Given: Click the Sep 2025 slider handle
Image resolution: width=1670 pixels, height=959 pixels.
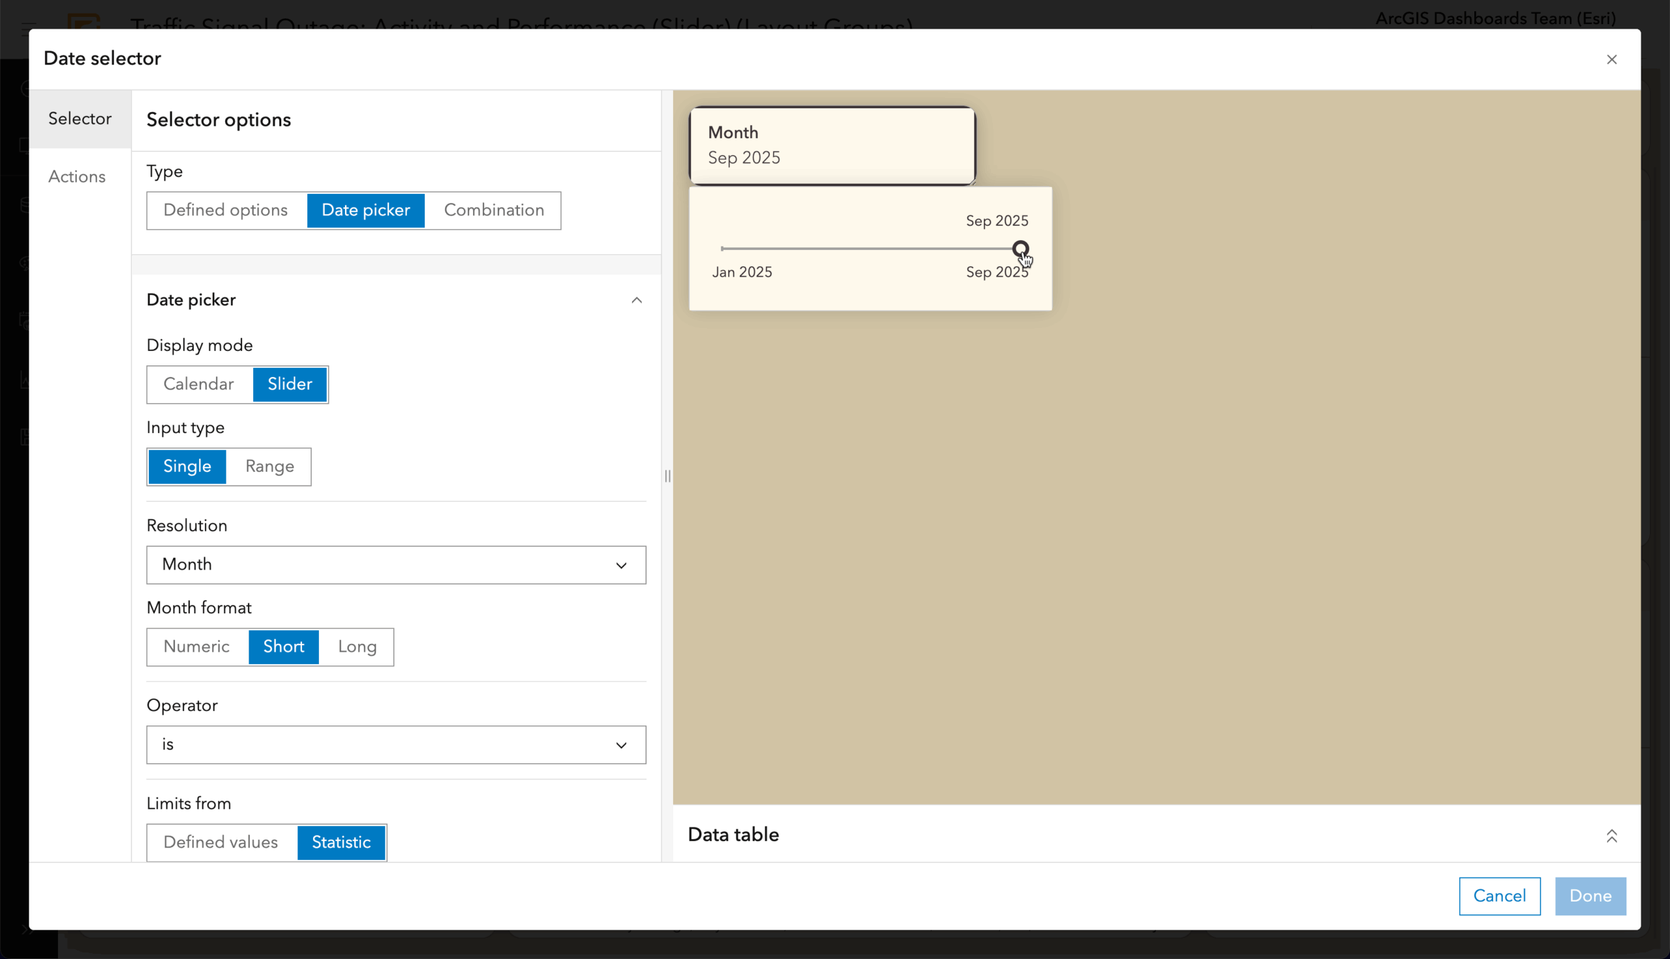Looking at the screenshot, I should click(x=1022, y=249).
